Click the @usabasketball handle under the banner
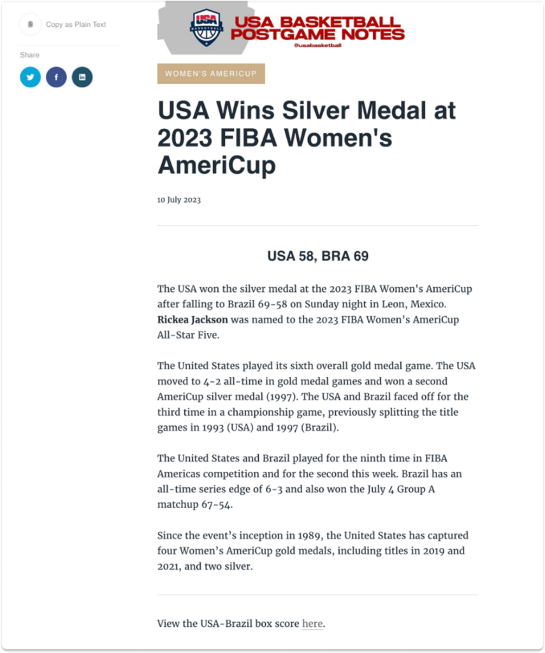The height and width of the screenshot is (653, 545). [317, 45]
